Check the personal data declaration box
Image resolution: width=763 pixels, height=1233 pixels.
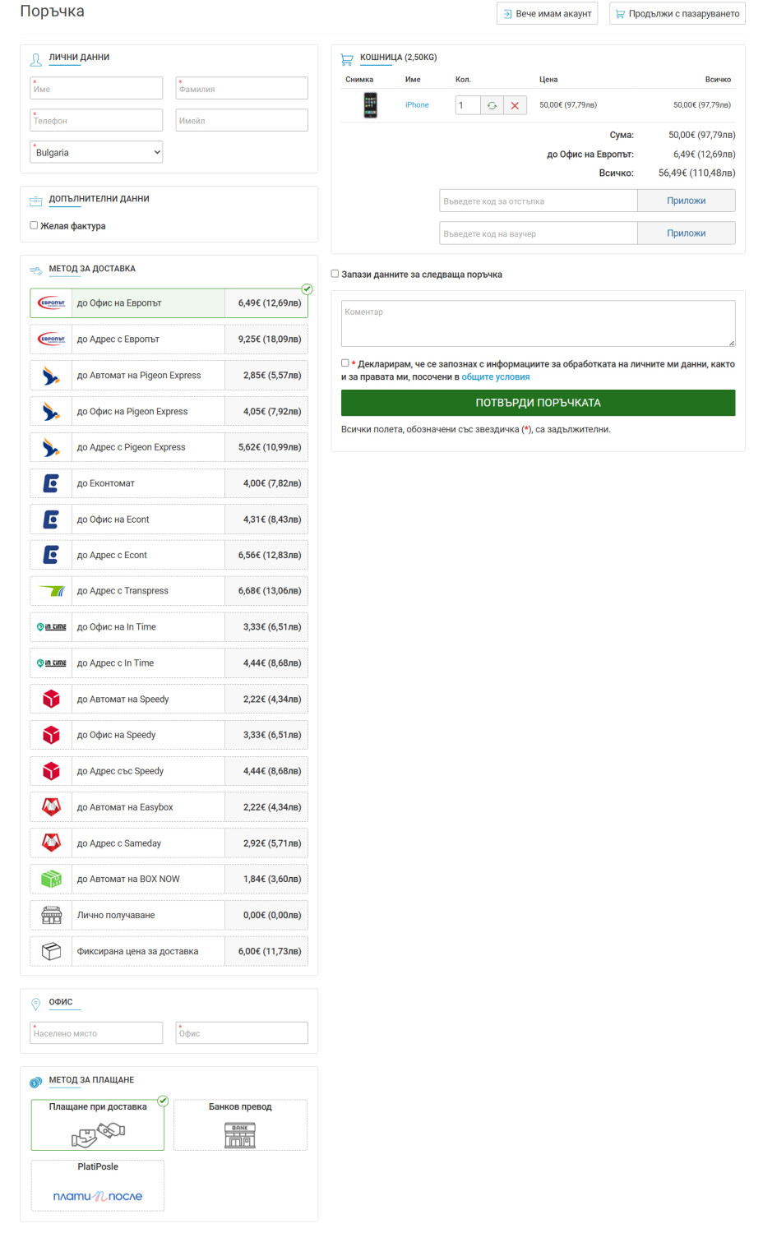(345, 363)
